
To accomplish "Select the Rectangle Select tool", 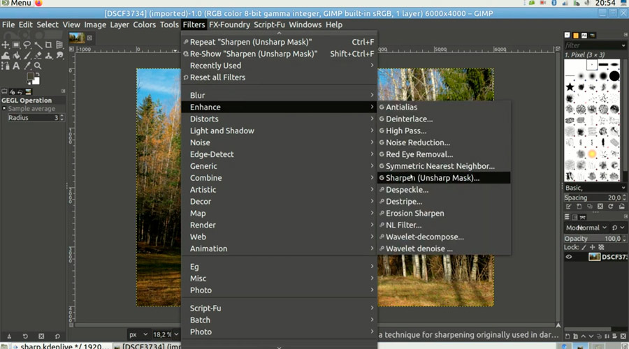I will point(16,45).
